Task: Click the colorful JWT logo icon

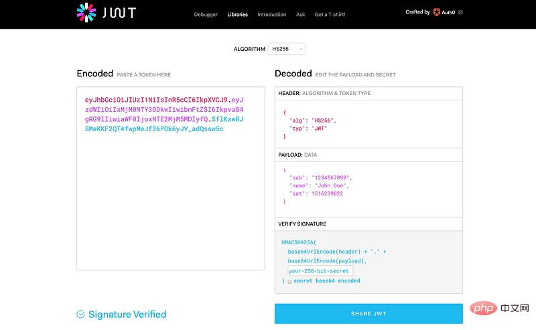Action: click(87, 13)
